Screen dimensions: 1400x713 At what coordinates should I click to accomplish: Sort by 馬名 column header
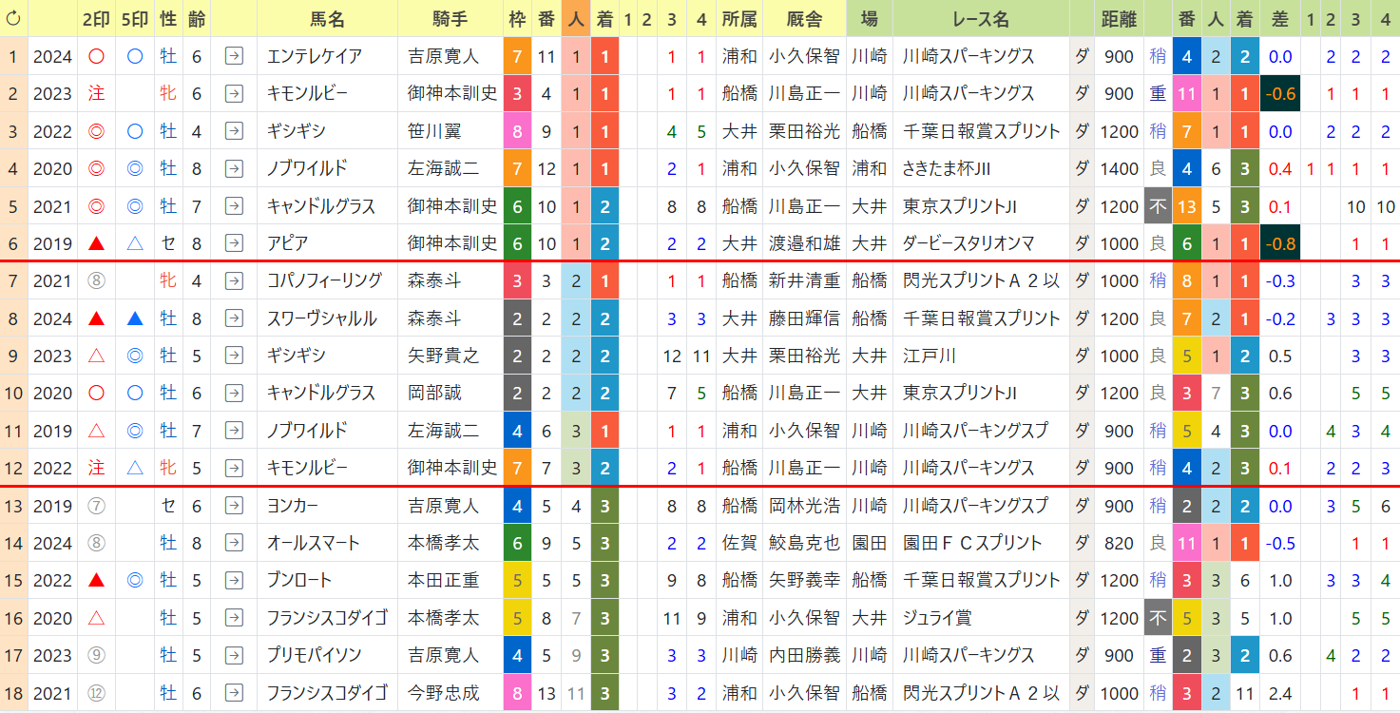click(328, 18)
